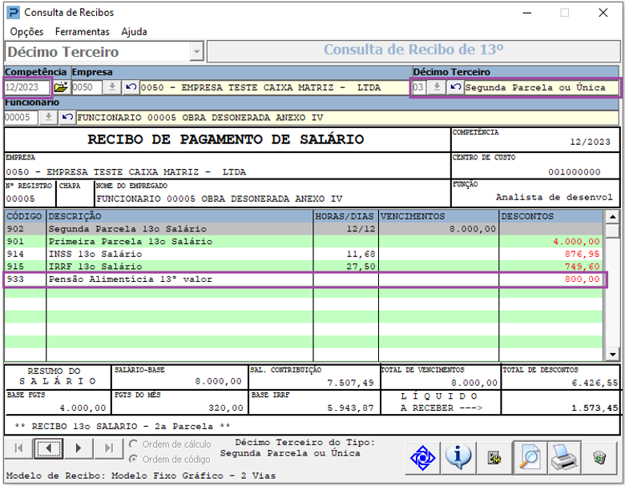
Task: Click the printer icon
Action: [565, 457]
